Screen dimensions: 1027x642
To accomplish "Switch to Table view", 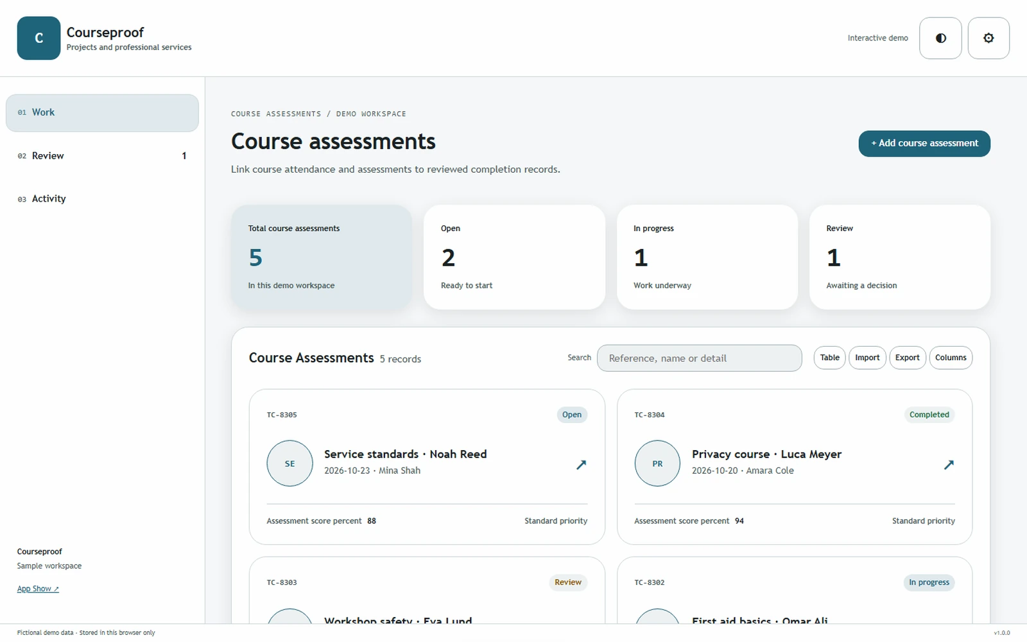I will pos(829,358).
